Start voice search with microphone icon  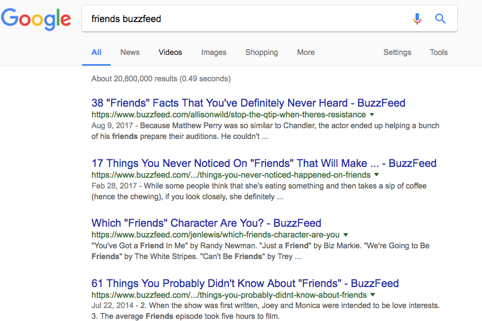pyautogui.click(x=417, y=19)
